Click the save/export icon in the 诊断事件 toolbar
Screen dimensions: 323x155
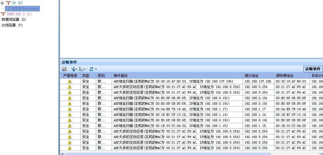tap(64, 69)
